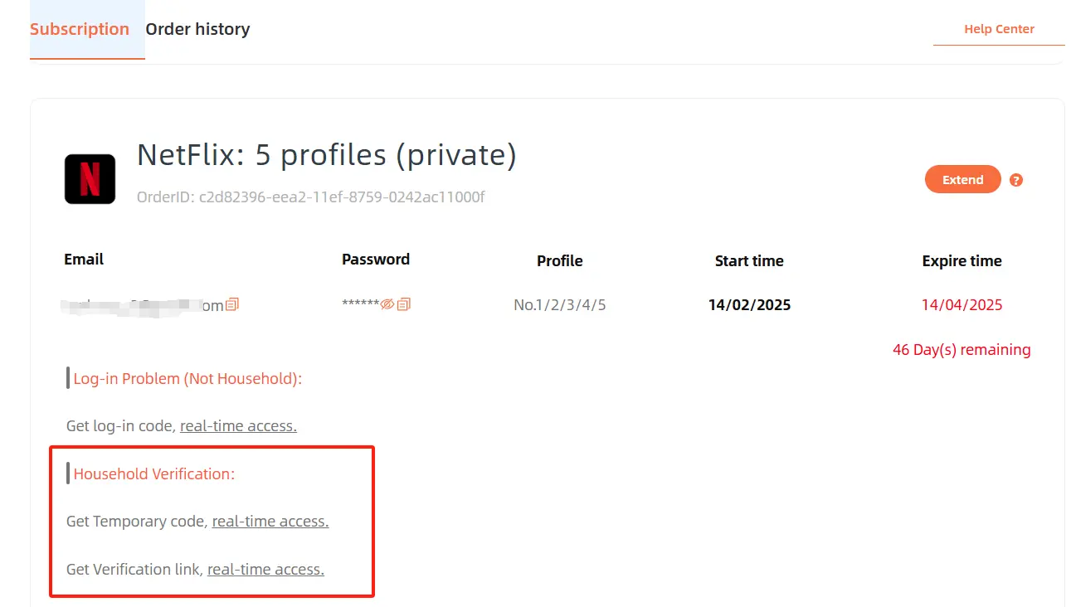Copy the email address using its copy icon
Screen dimensions: 1071x607
[x=232, y=304]
